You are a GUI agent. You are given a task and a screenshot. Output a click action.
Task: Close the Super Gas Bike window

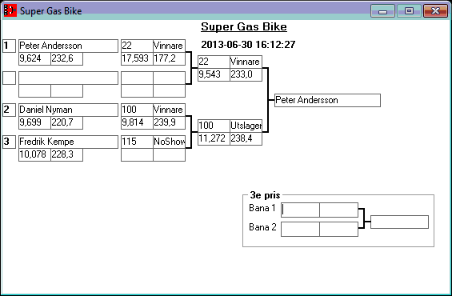point(435,11)
